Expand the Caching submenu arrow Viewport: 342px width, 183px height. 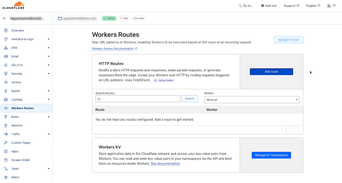click(49, 99)
